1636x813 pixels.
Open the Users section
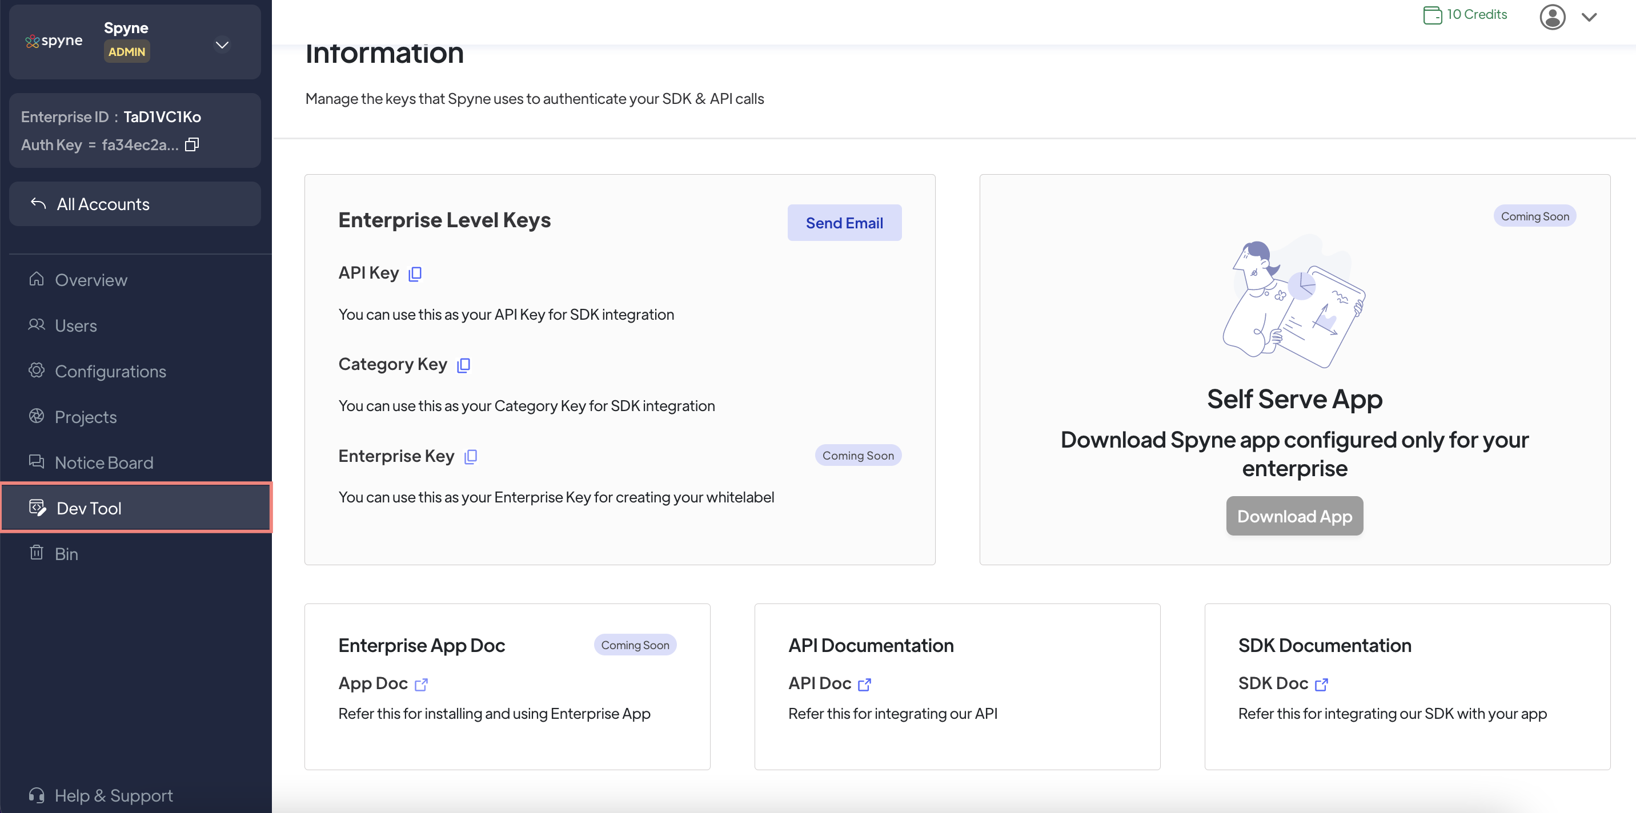click(75, 325)
